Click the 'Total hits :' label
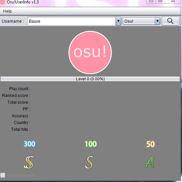Viewport: 182px width, 182px height. (21, 129)
